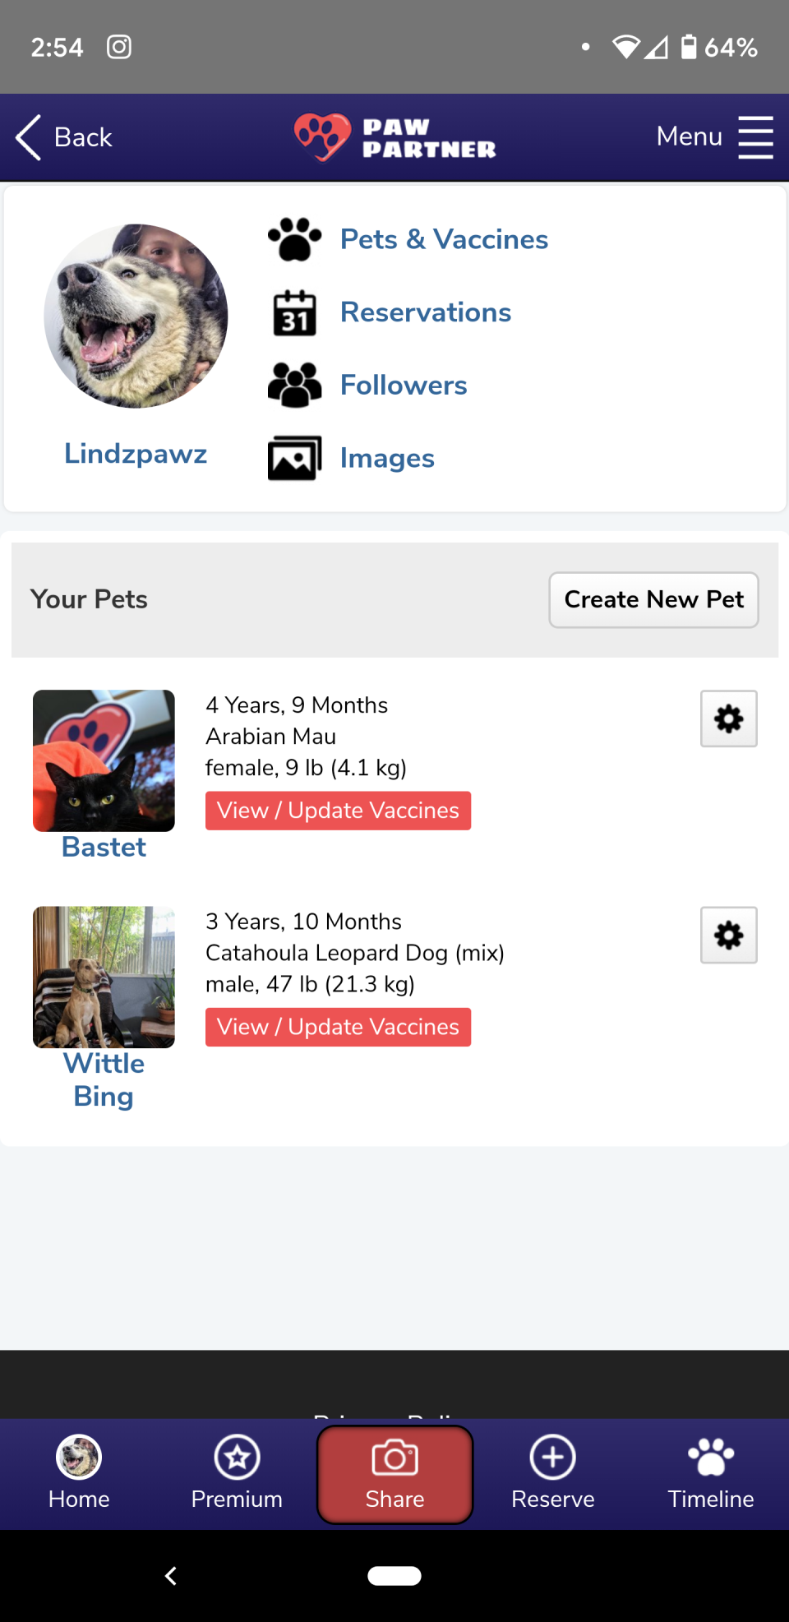The height and width of the screenshot is (1622, 789).
Task: Open Bastet's pet photo thumbnail
Action: coord(104,760)
